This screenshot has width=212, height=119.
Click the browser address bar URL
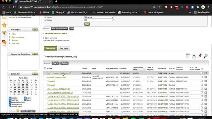[x=63, y=7]
